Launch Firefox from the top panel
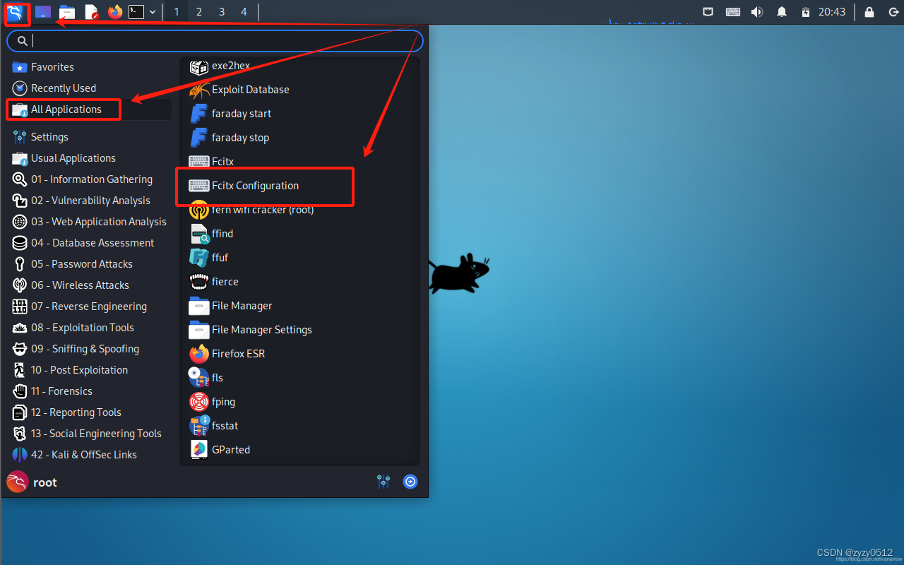The height and width of the screenshot is (565, 904). tap(114, 12)
